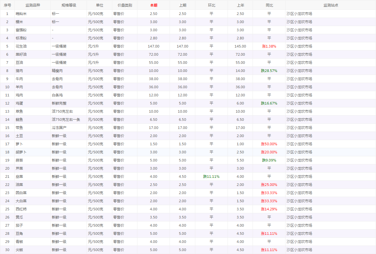
Task: Click row number 30 for 尖椒
Action: pyautogui.click(x=7, y=250)
